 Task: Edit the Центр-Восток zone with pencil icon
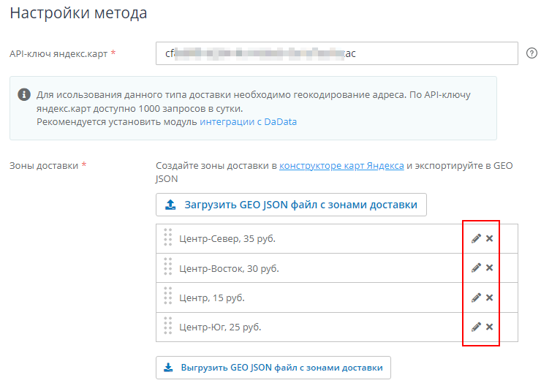pos(476,268)
